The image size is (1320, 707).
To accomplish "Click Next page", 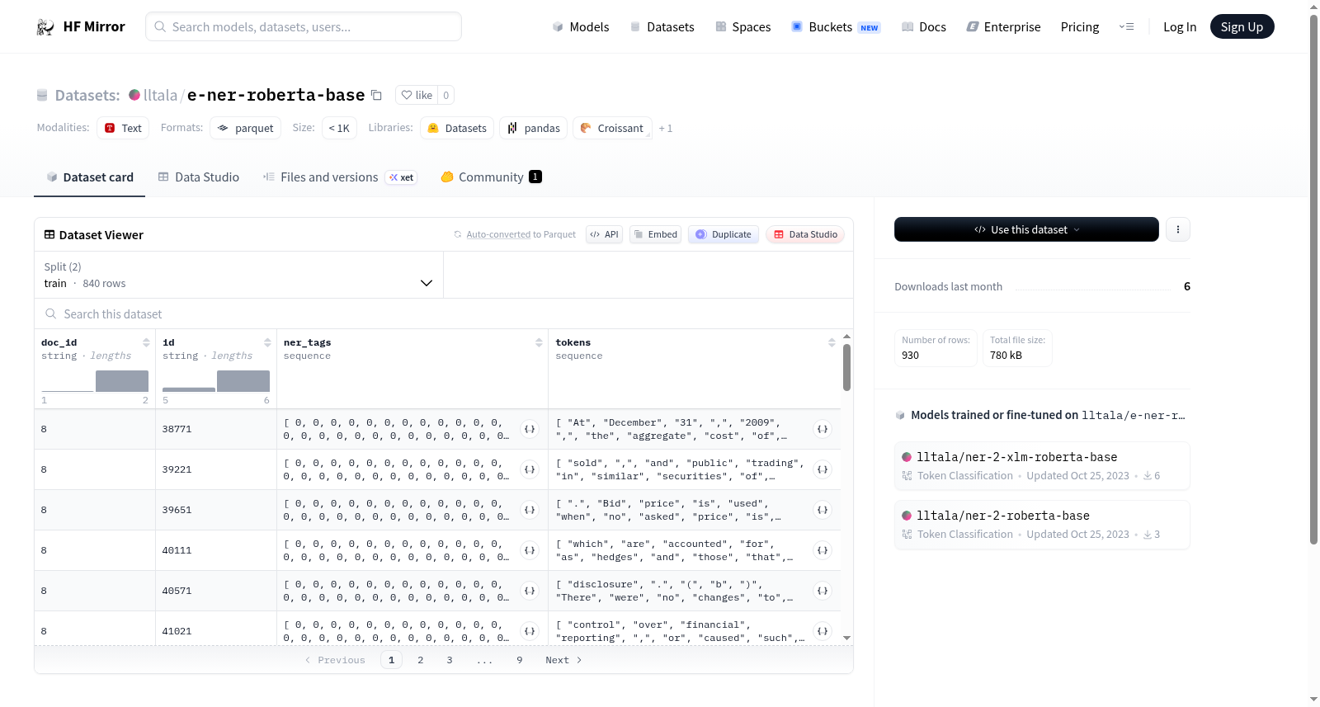I will [x=563, y=660].
